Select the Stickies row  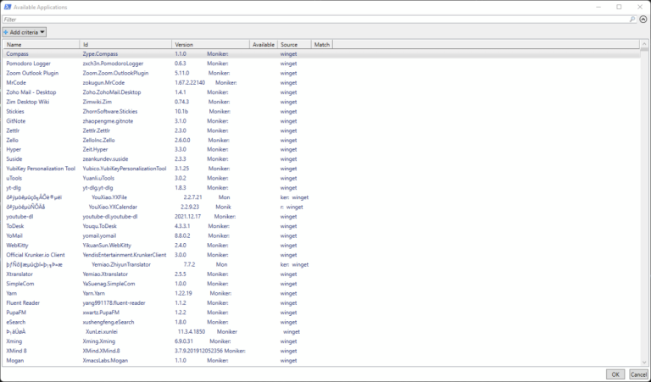point(322,112)
